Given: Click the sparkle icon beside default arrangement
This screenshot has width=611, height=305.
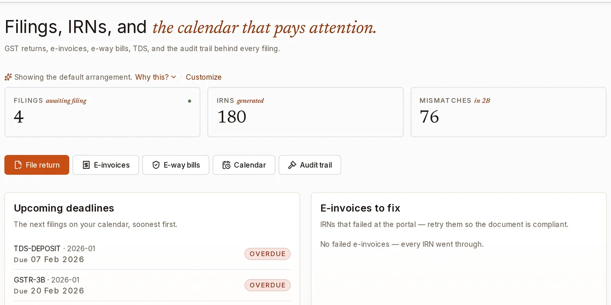Looking at the screenshot, I should (8, 77).
